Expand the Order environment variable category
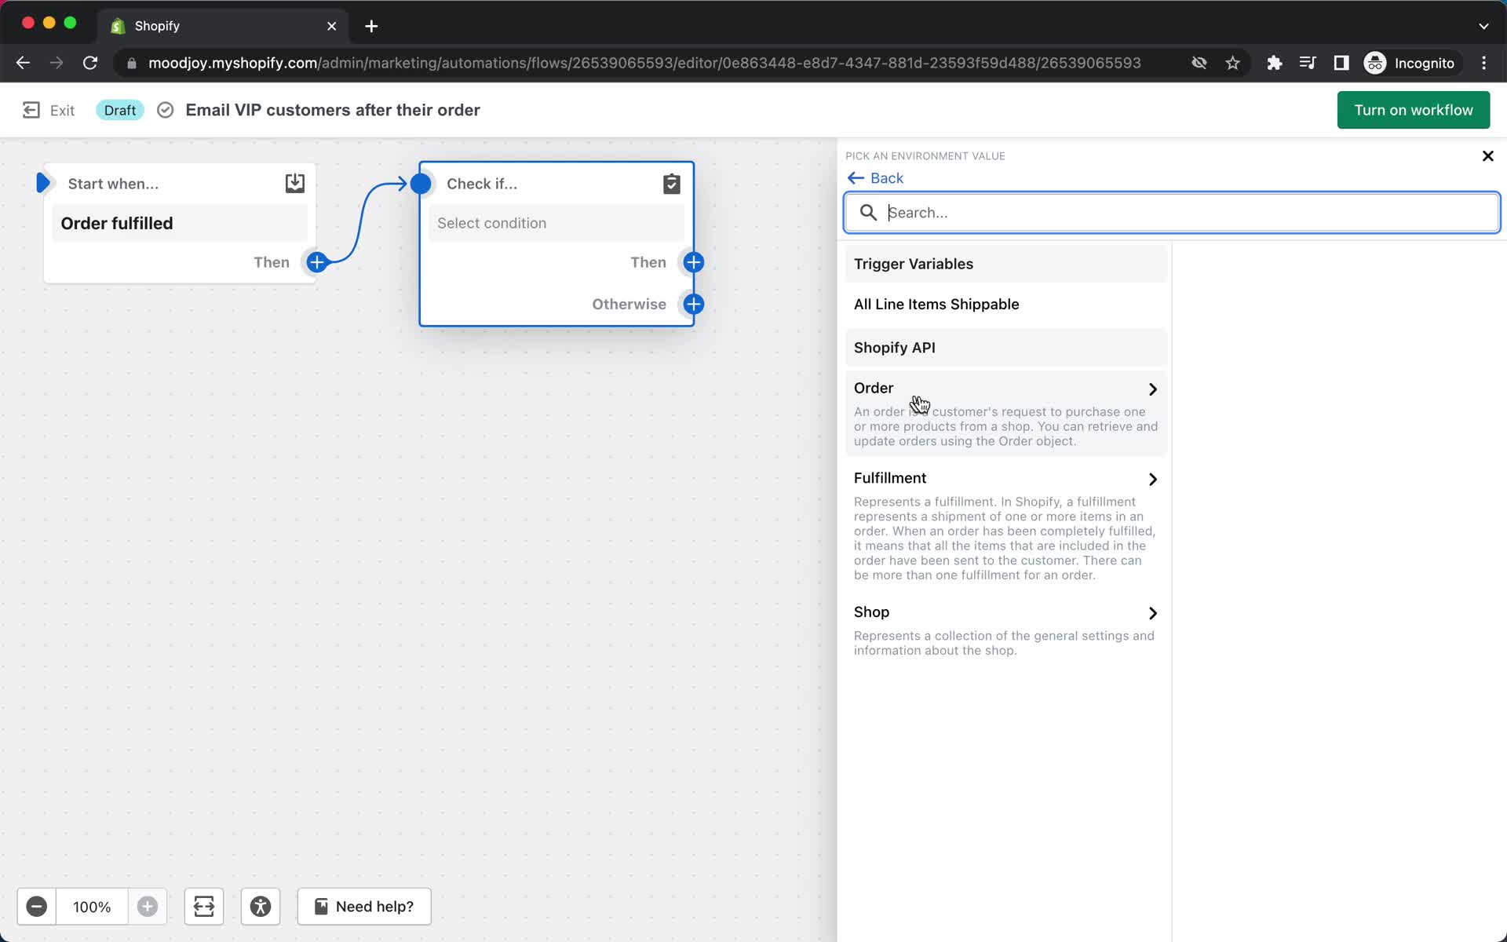This screenshot has width=1507, height=942. coord(1152,388)
